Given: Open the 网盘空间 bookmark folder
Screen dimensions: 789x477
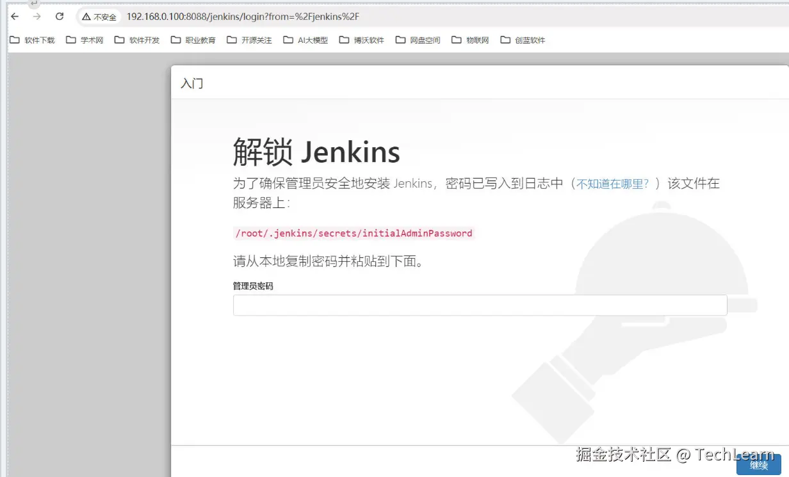Looking at the screenshot, I should (x=418, y=40).
